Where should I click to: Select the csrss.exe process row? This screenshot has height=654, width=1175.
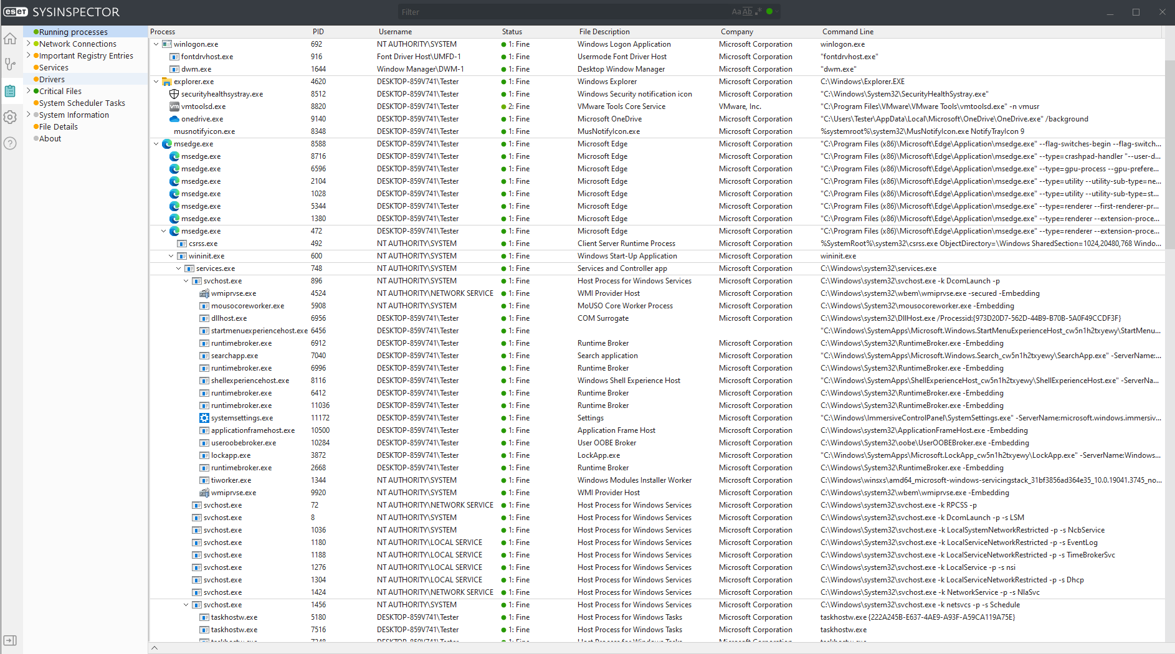(x=657, y=244)
